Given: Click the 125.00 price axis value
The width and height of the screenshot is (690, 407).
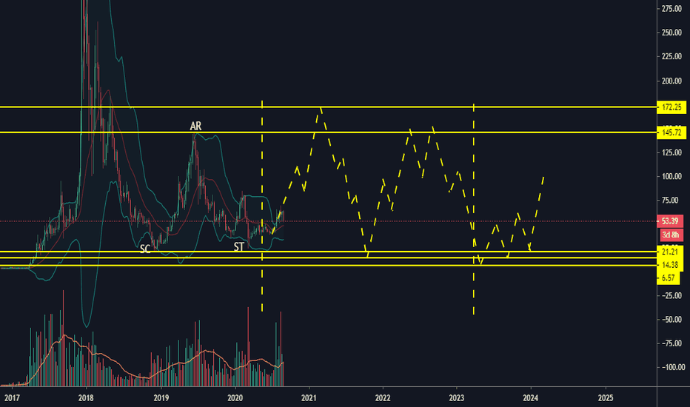Looking at the screenshot, I should (671, 152).
